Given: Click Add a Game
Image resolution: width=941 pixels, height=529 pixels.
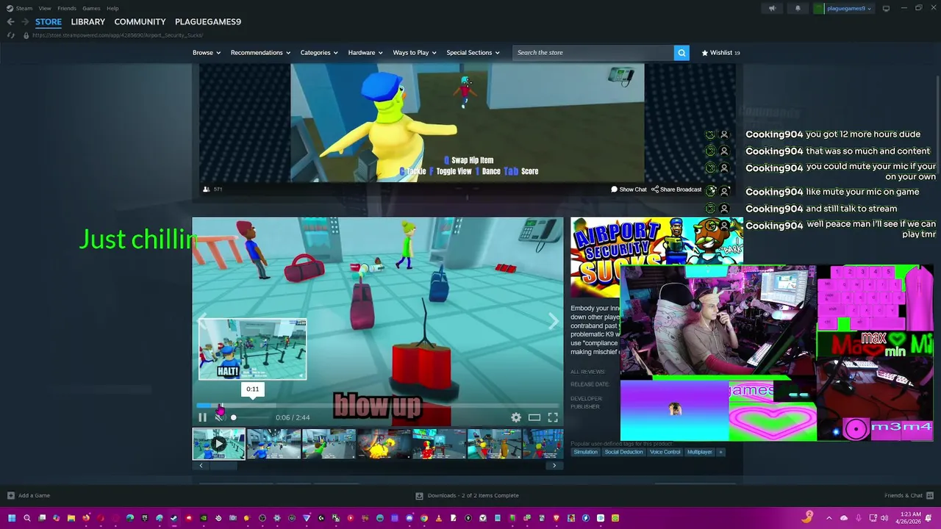Looking at the screenshot, I should point(29,495).
